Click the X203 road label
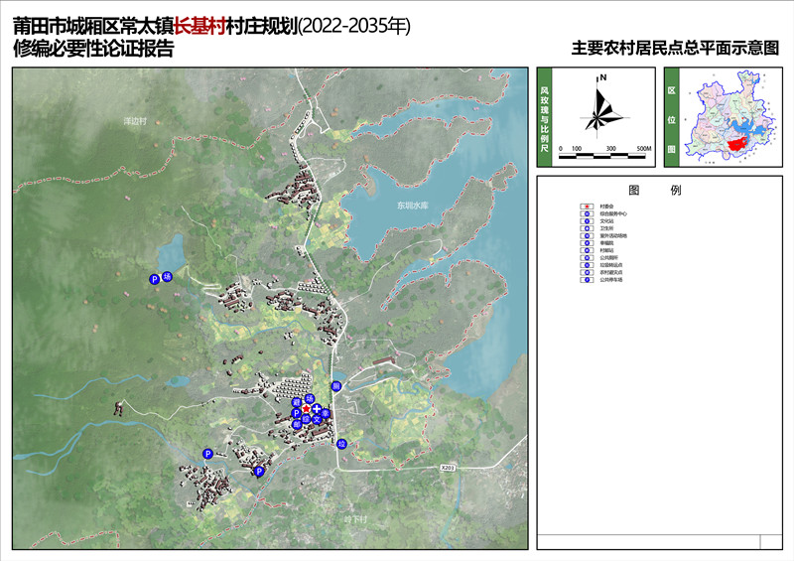 tap(446, 466)
